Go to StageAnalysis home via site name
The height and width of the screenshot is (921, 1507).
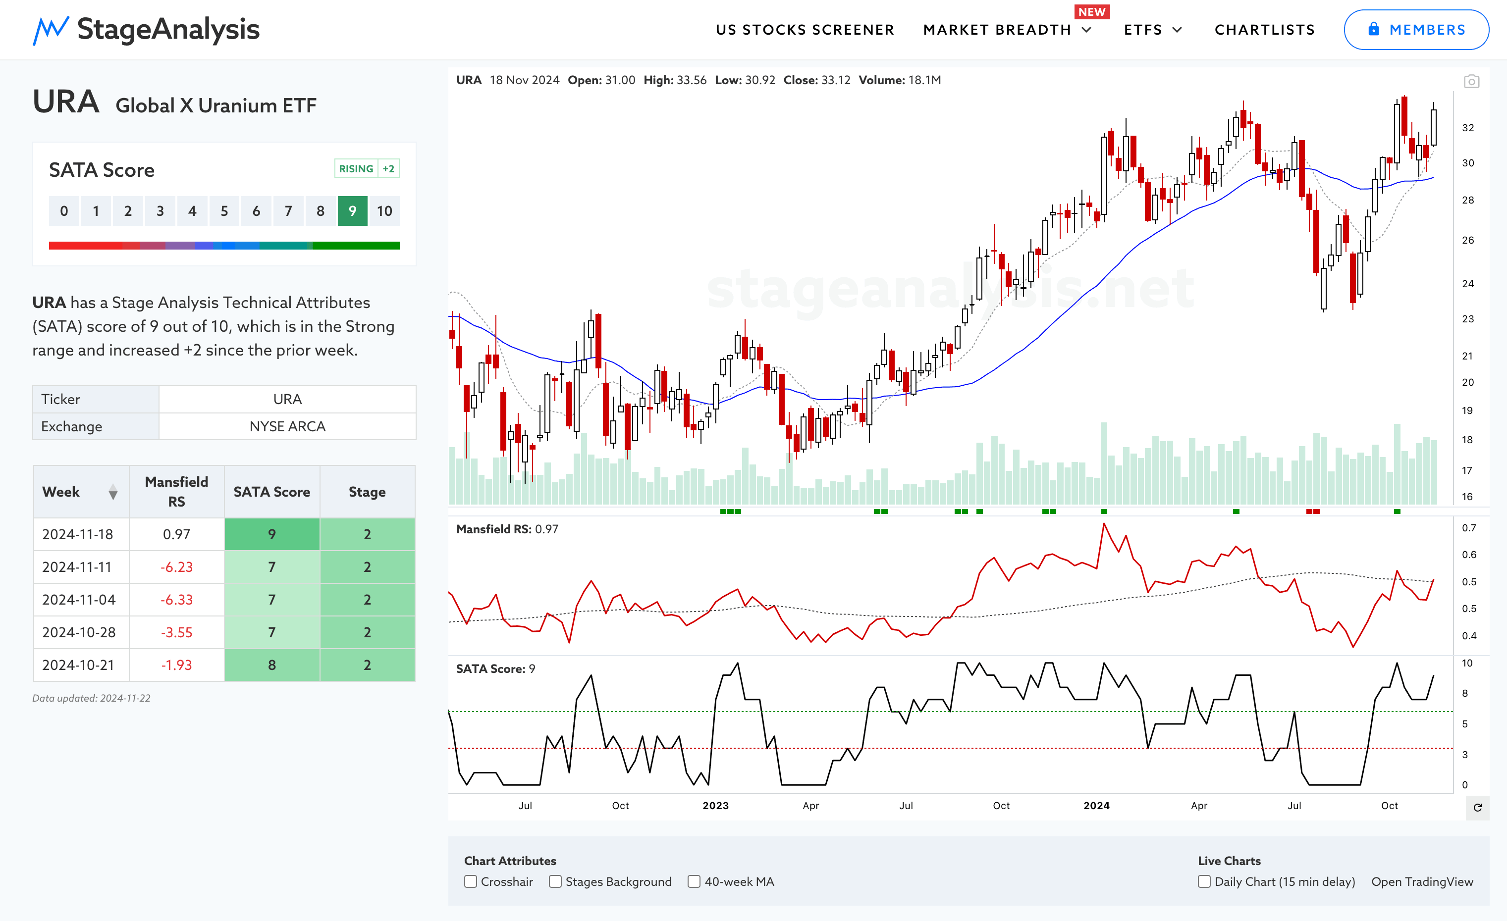(x=168, y=29)
